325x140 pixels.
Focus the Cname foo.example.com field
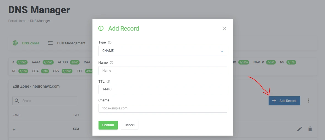point(163,108)
